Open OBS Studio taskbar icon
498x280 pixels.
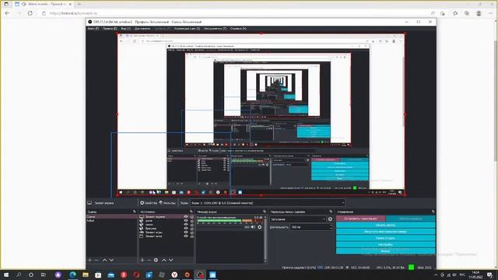(x=200, y=275)
